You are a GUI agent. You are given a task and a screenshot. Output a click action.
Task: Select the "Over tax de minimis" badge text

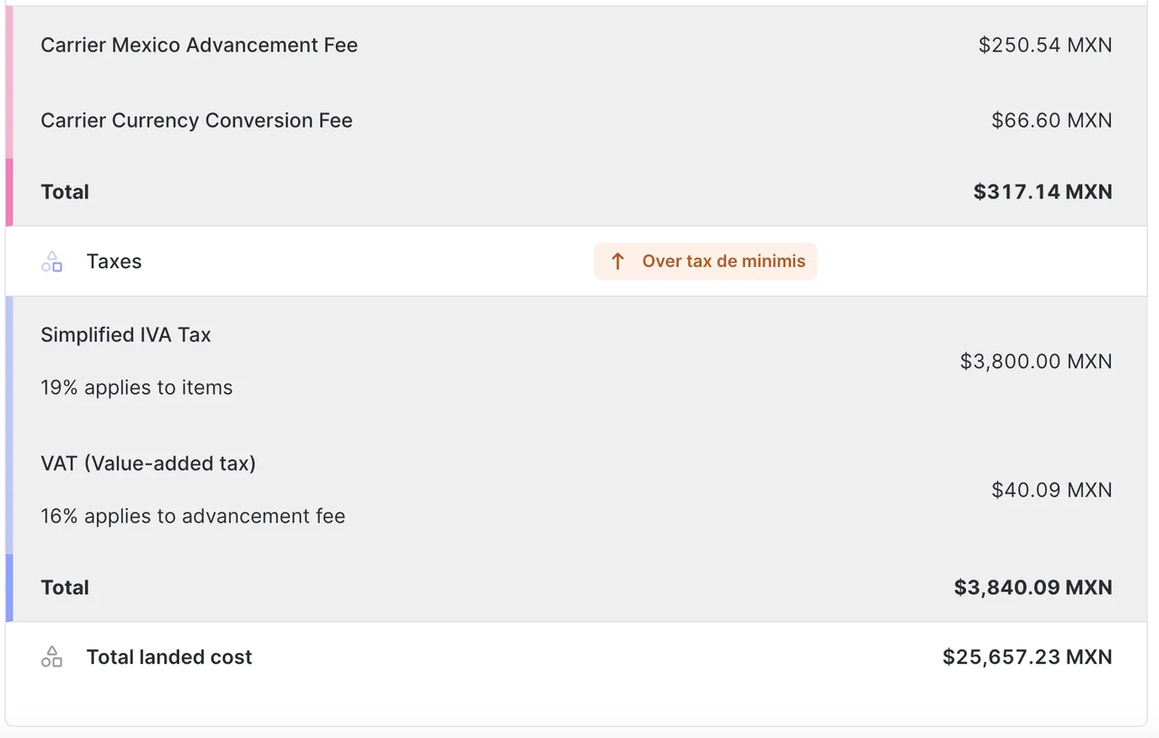[x=723, y=262]
